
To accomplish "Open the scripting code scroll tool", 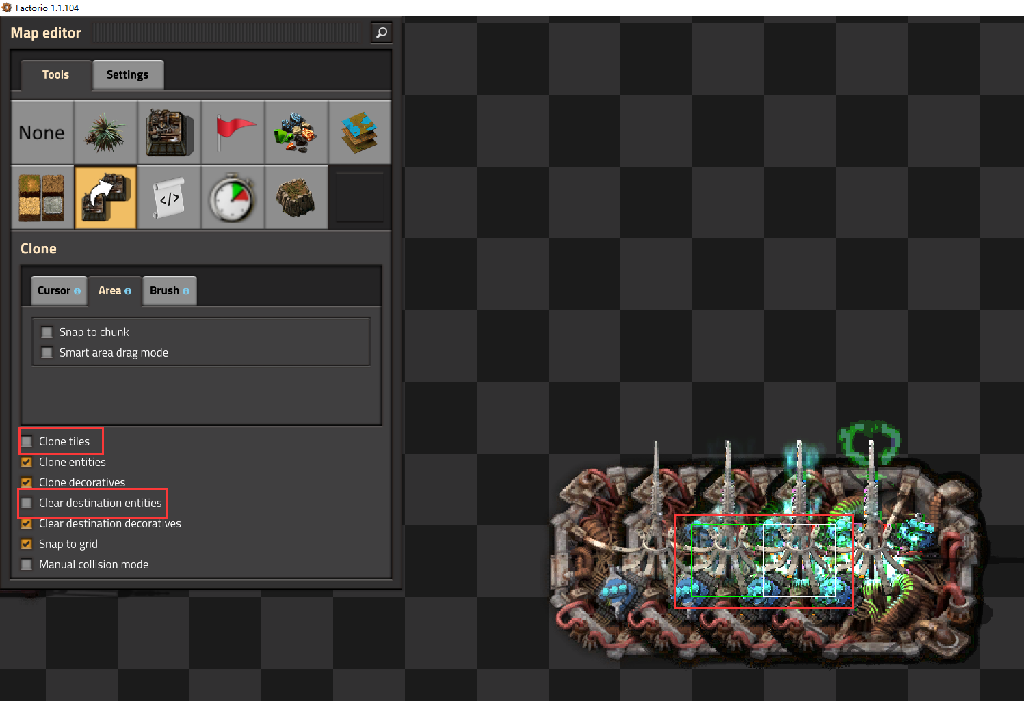I will (169, 197).
